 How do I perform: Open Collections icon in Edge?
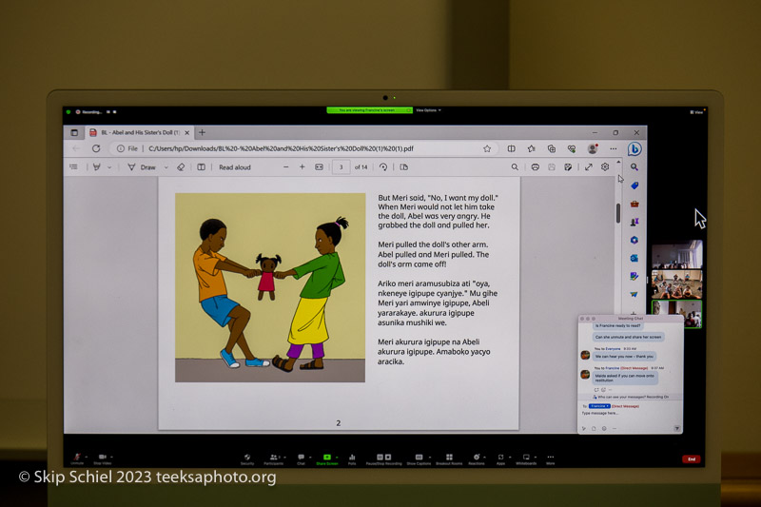(x=552, y=148)
